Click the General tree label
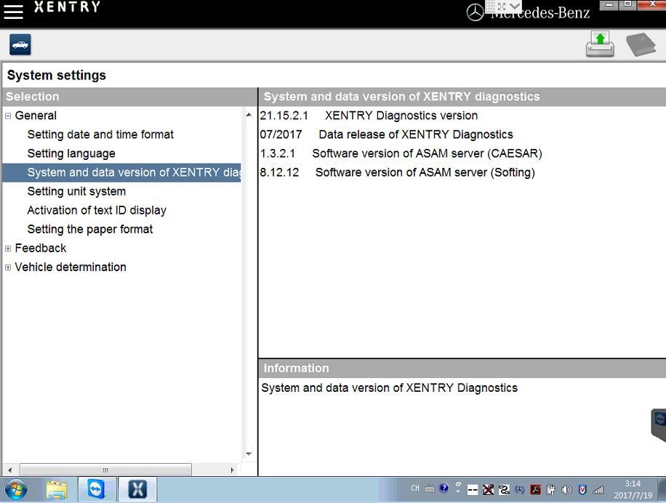The height and width of the screenshot is (503, 666). point(36,116)
